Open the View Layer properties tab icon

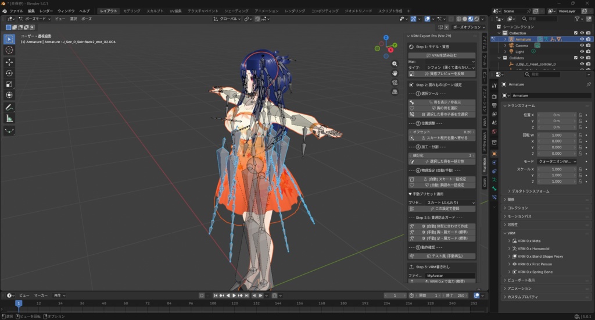[x=494, y=114]
